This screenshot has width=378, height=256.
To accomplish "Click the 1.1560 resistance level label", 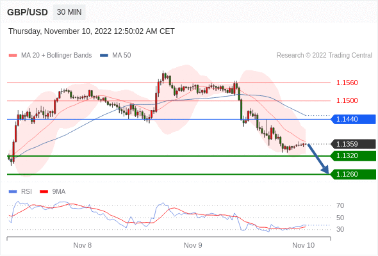I will click(347, 83).
